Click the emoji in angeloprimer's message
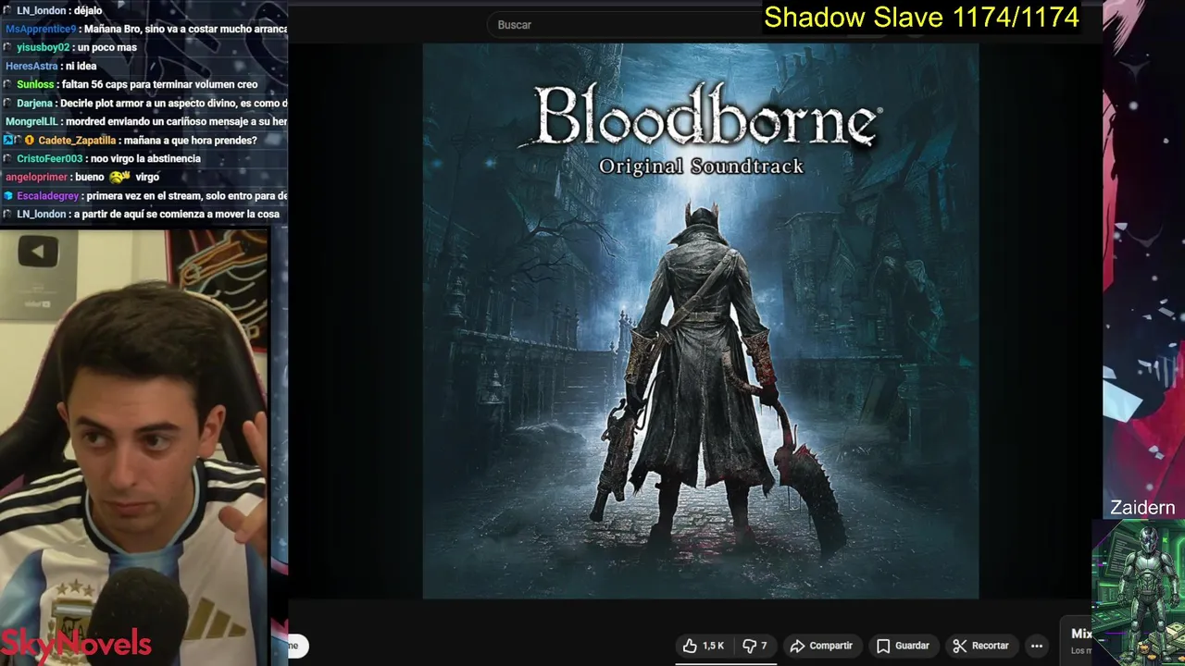This screenshot has width=1185, height=666. click(119, 177)
